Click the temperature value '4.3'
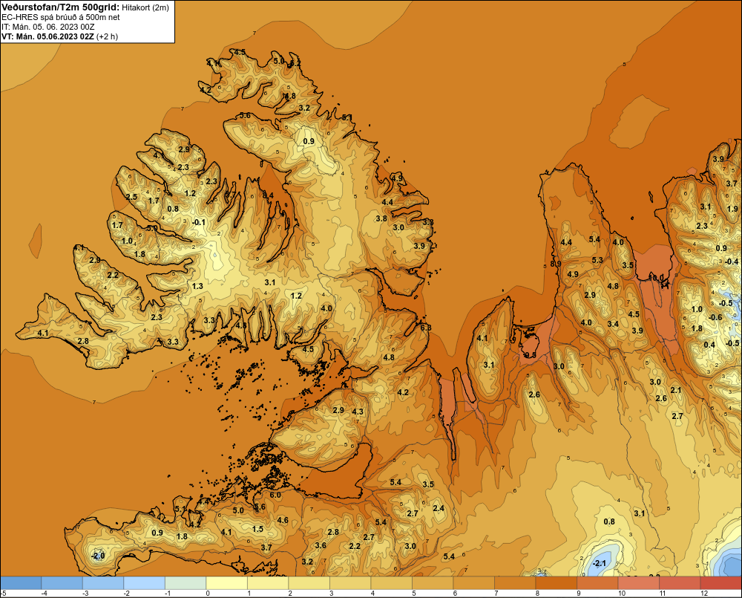The width and height of the screenshot is (742, 598). click(358, 412)
